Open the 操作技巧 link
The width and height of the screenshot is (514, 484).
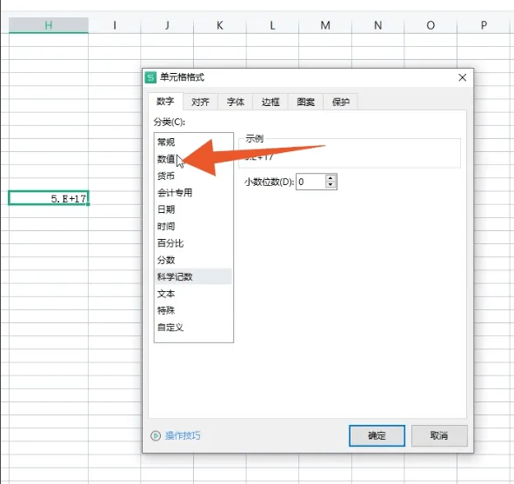pyautogui.click(x=183, y=435)
